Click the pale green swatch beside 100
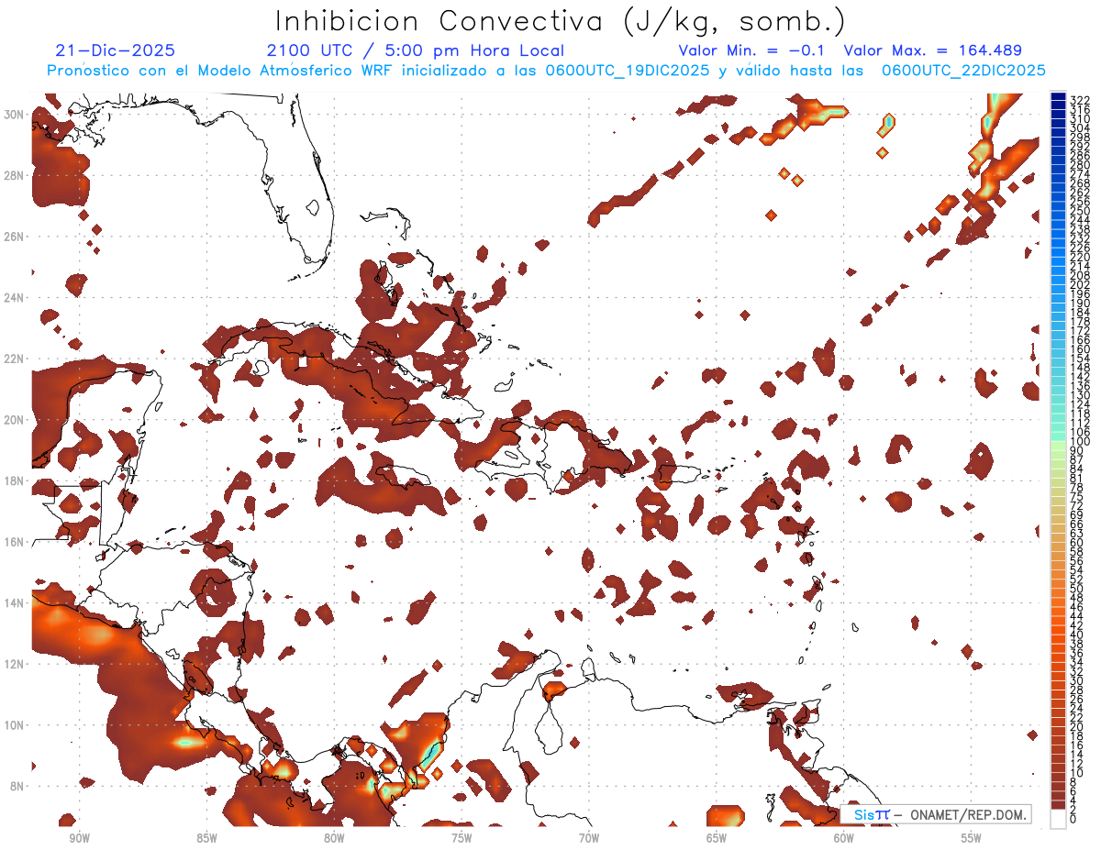 click(1058, 447)
